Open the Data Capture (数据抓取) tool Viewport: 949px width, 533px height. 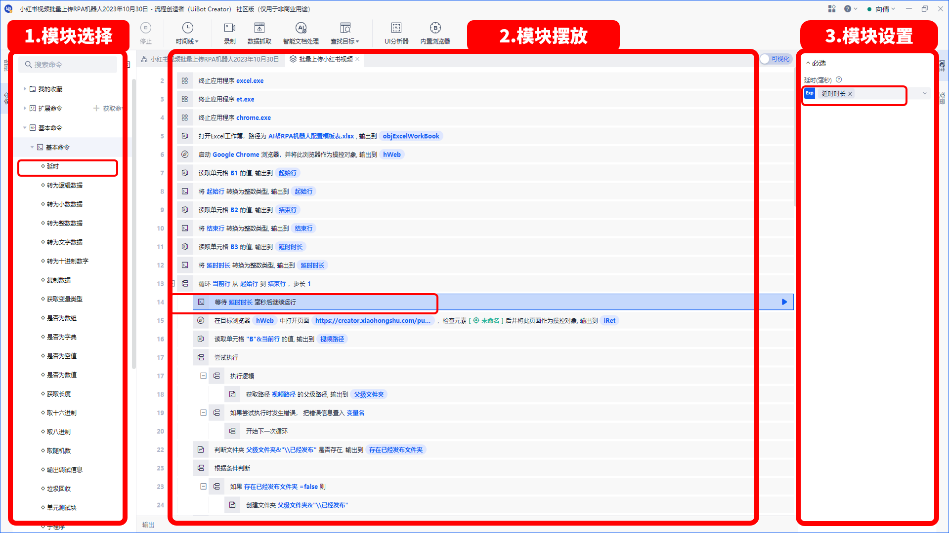click(259, 33)
